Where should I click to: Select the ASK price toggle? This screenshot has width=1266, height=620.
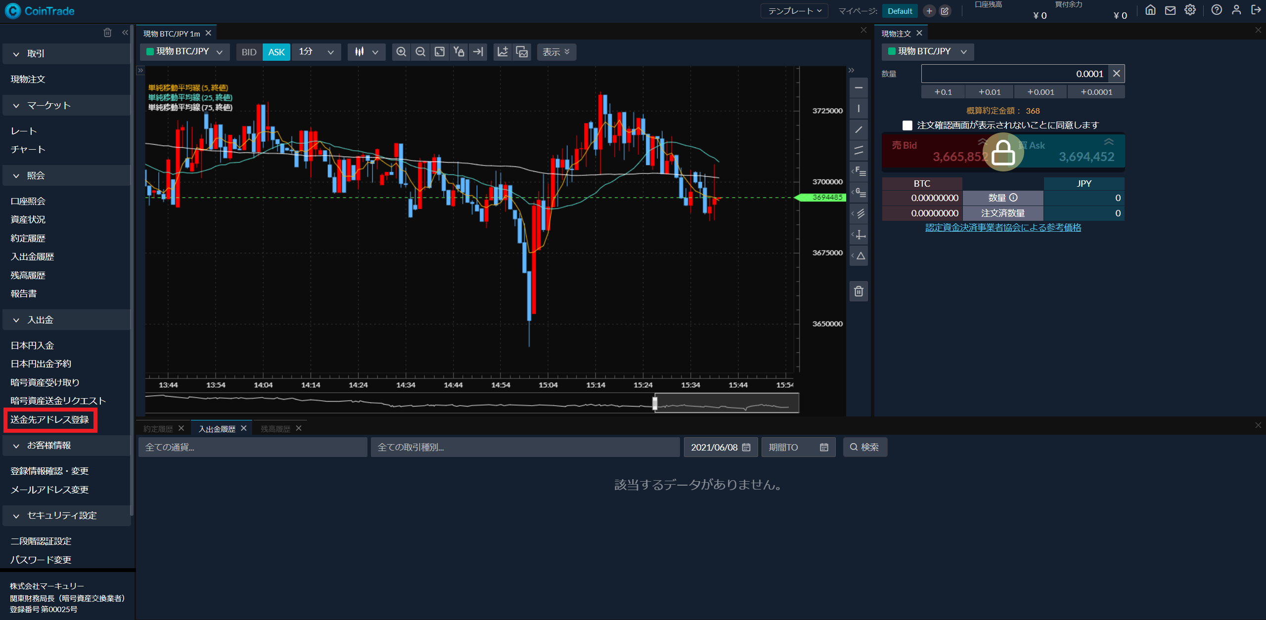[x=276, y=52]
